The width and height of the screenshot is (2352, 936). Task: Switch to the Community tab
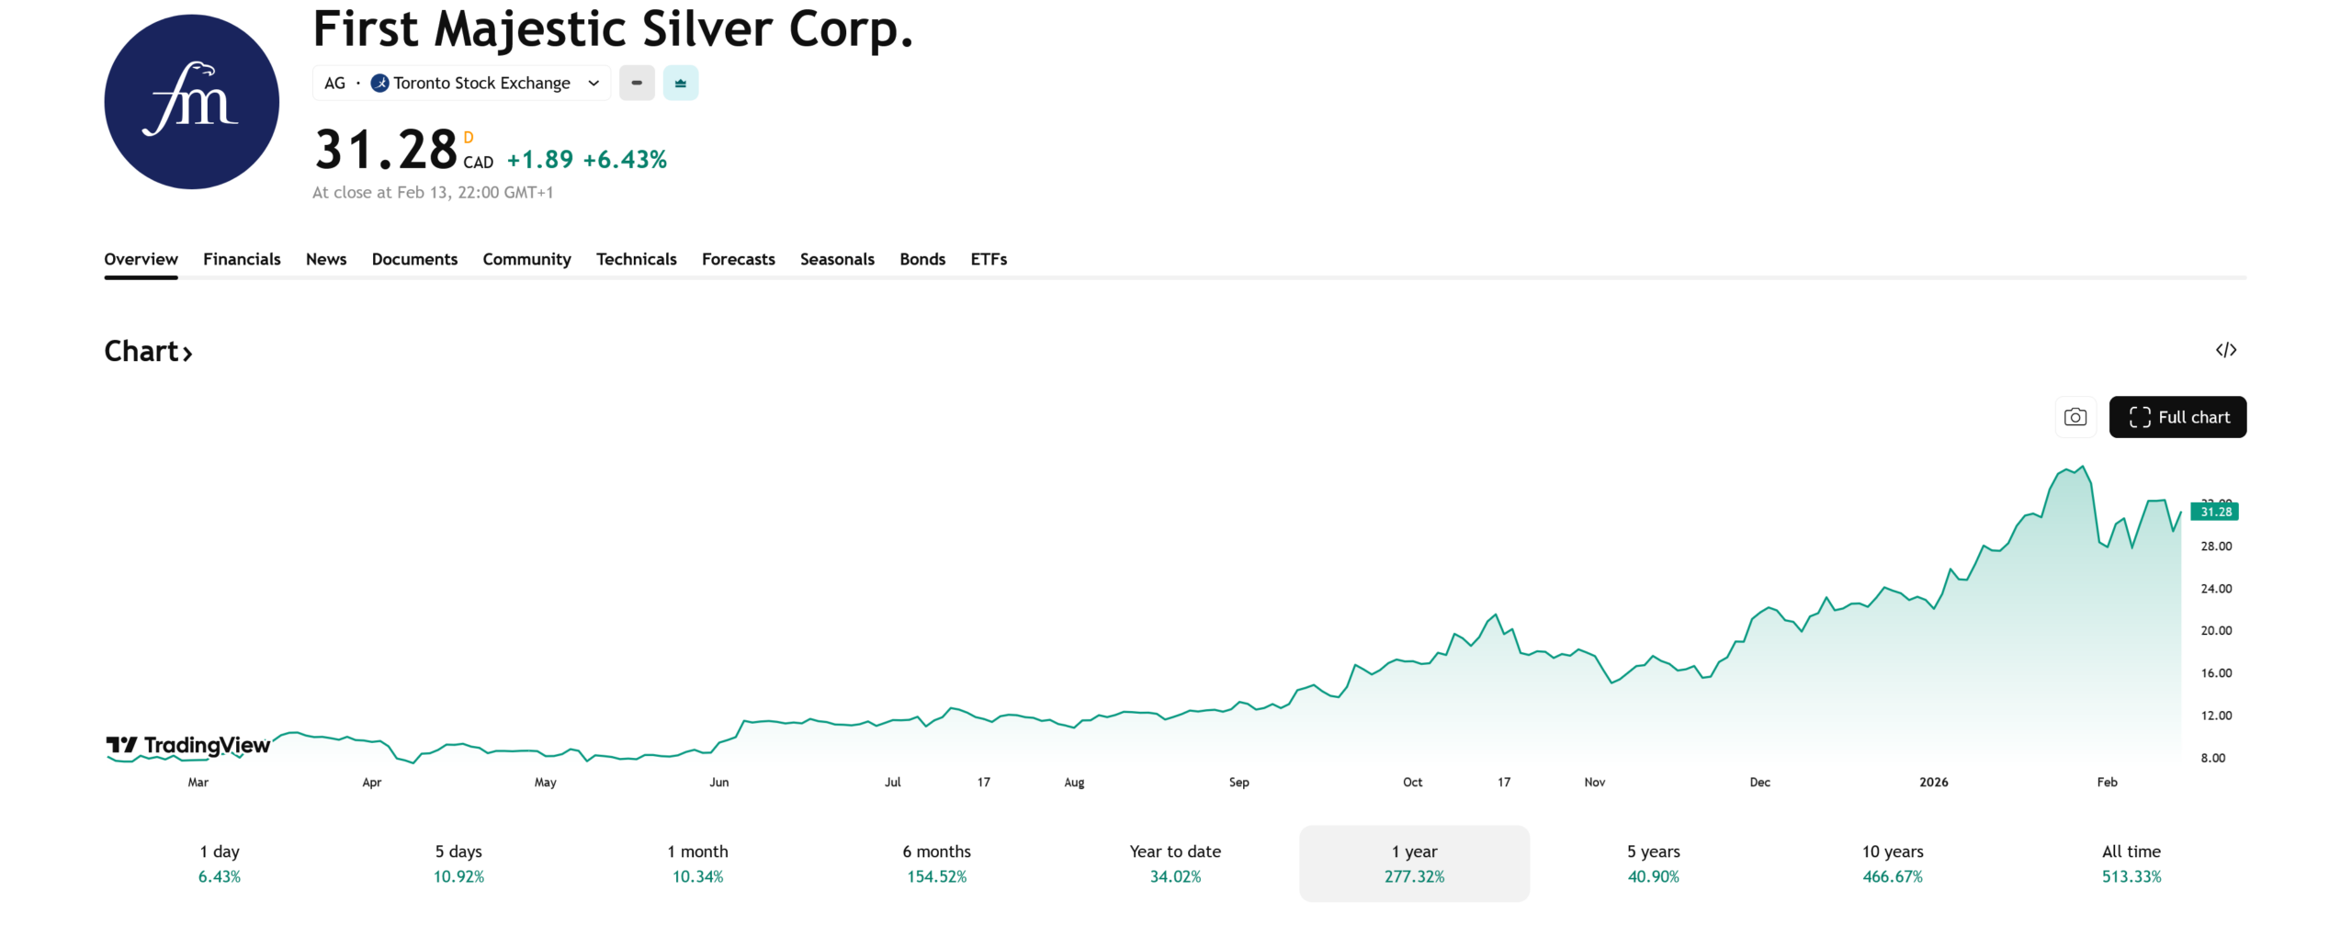526,259
